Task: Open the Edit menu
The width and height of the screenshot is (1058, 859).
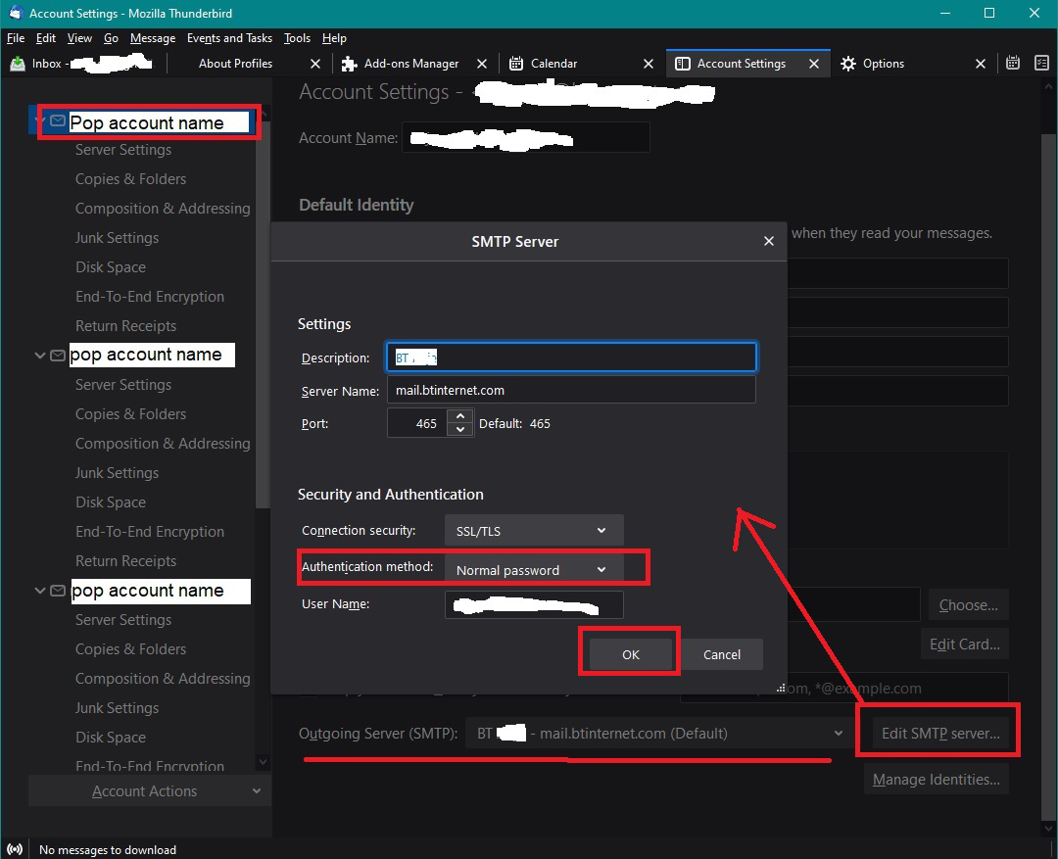Action: (x=46, y=38)
